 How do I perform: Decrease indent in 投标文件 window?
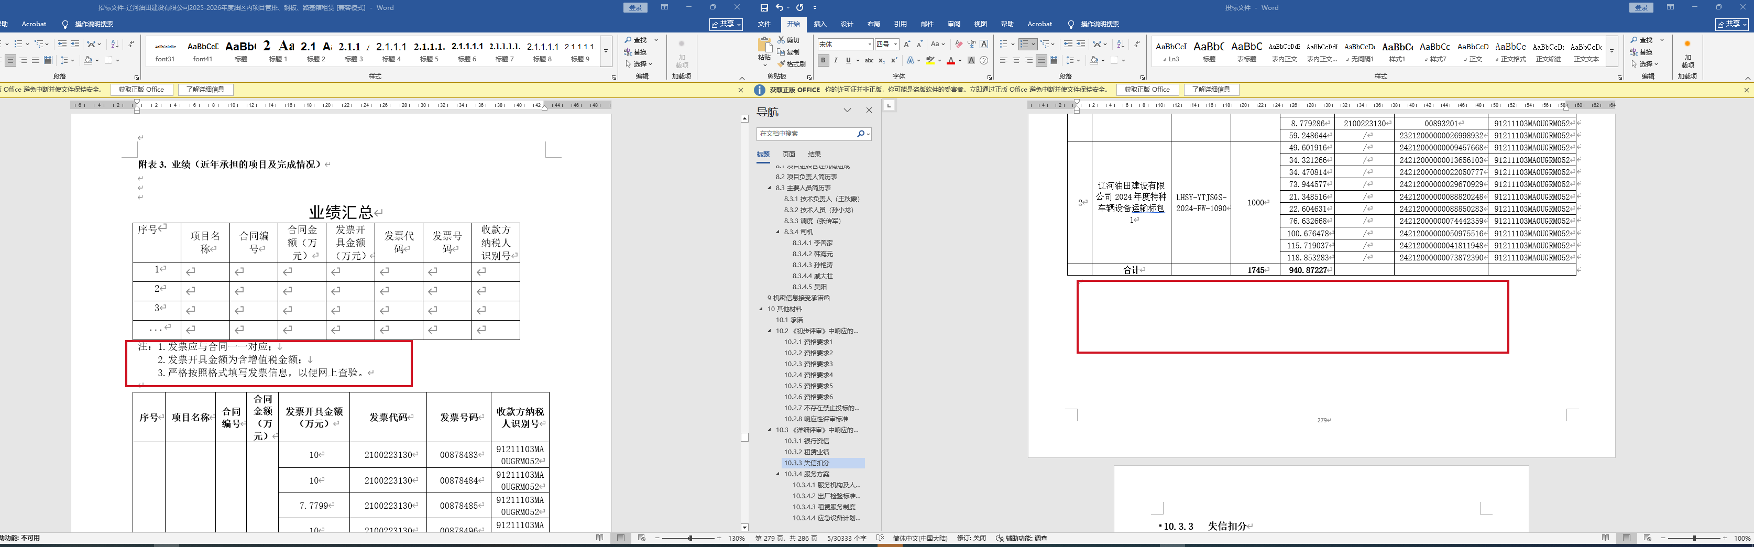[x=1068, y=45]
